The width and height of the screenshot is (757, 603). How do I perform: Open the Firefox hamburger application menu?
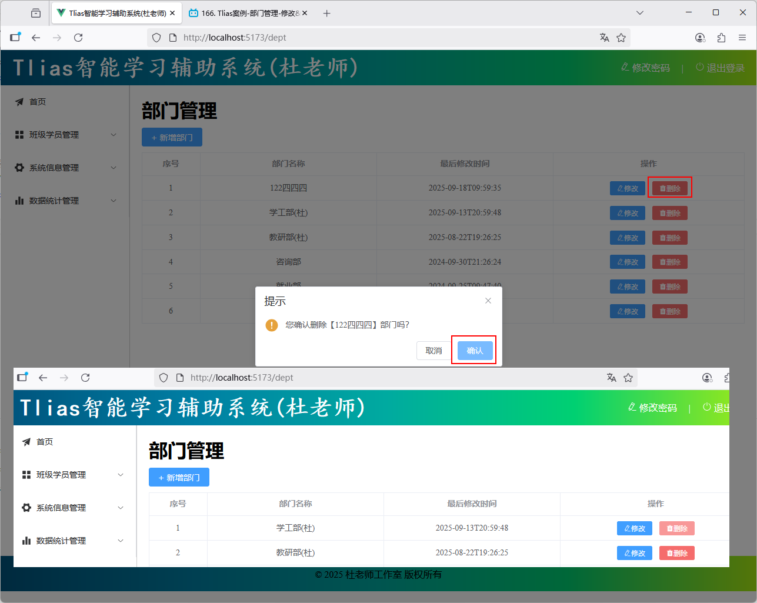pos(742,38)
